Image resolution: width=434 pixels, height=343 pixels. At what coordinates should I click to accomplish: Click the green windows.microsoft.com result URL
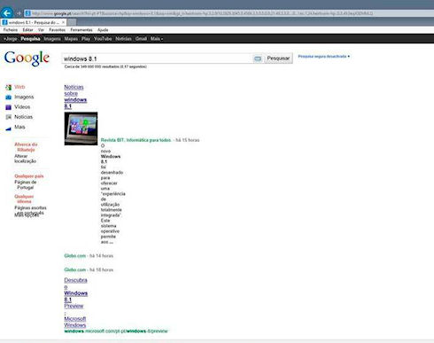116,331
